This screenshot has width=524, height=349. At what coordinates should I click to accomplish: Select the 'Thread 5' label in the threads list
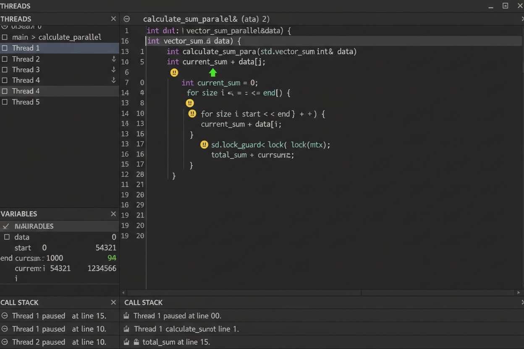pyautogui.click(x=26, y=102)
